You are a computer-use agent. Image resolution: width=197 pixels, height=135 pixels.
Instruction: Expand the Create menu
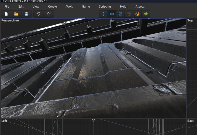point(53,6)
